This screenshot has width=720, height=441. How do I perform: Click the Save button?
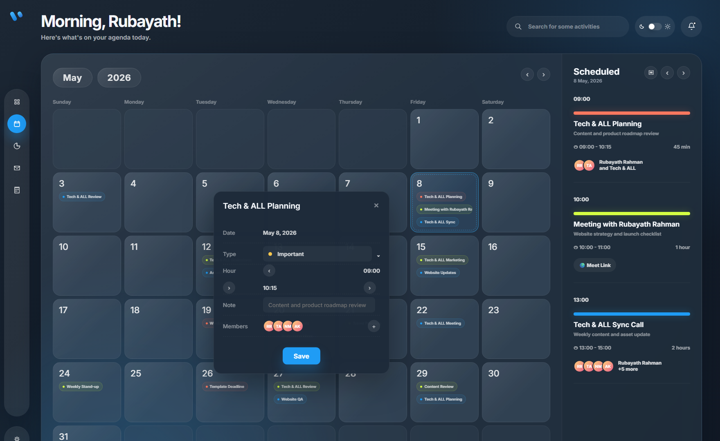point(301,356)
